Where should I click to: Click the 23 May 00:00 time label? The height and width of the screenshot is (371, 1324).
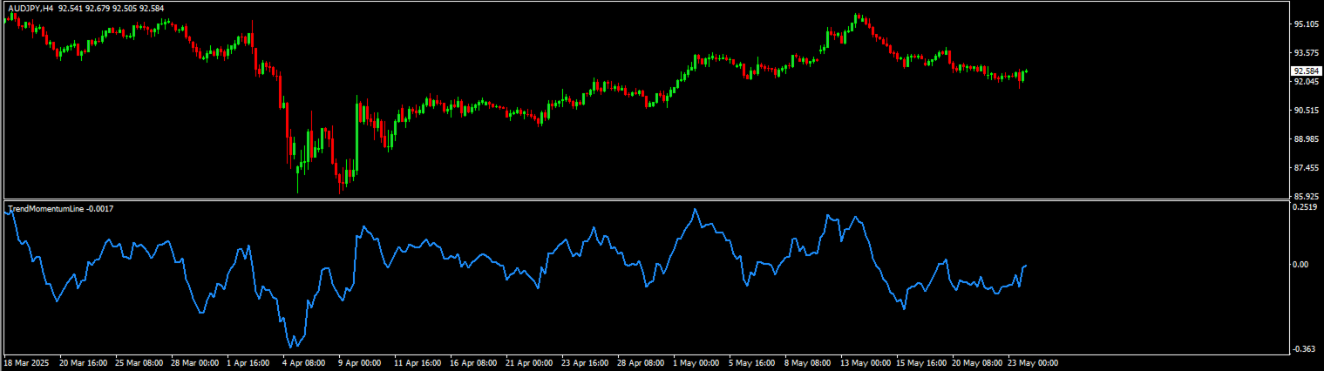(x=1033, y=362)
